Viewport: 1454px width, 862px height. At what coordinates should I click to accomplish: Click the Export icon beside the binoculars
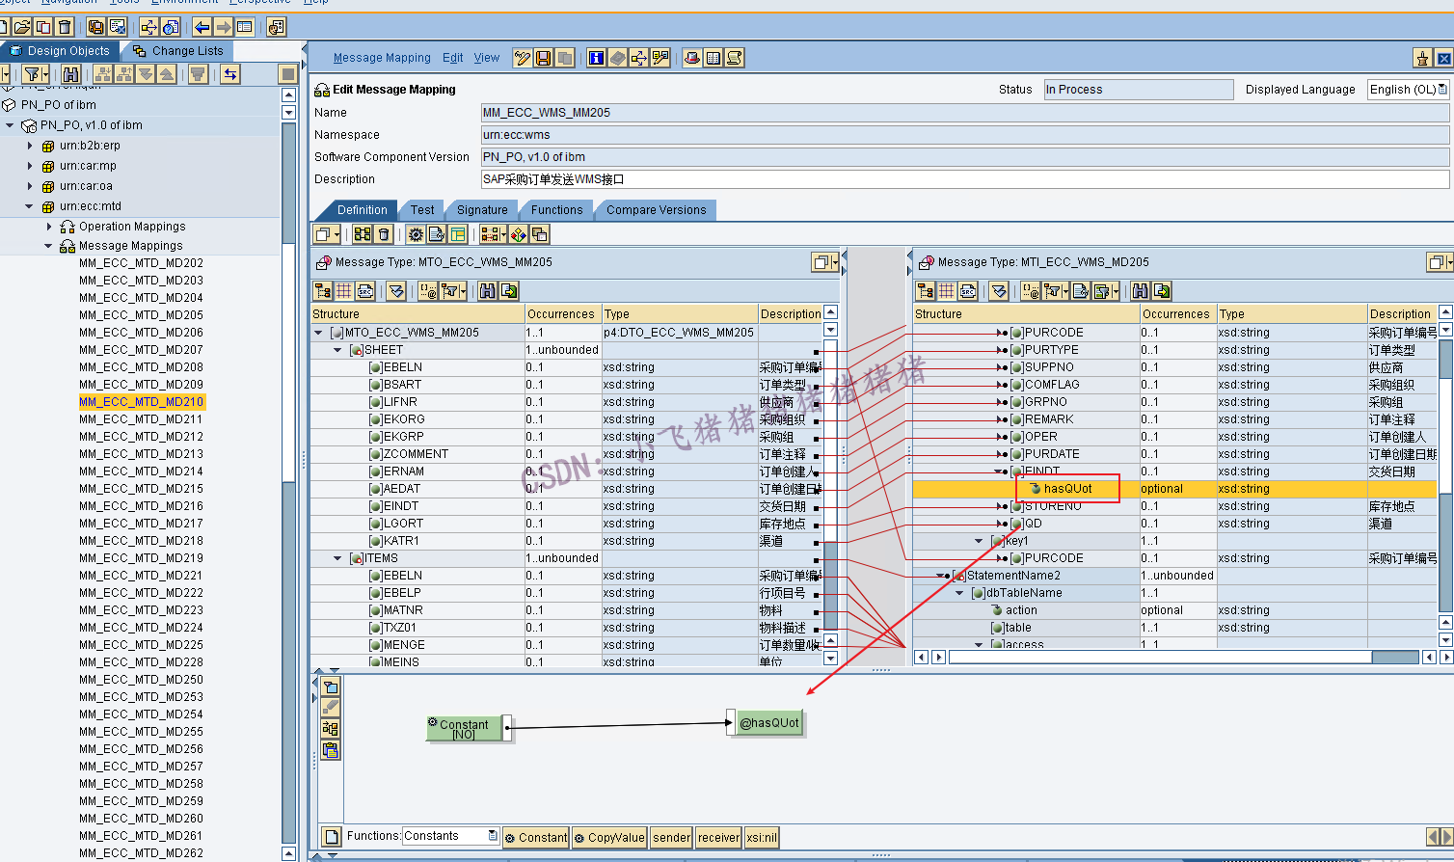(x=508, y=291)
